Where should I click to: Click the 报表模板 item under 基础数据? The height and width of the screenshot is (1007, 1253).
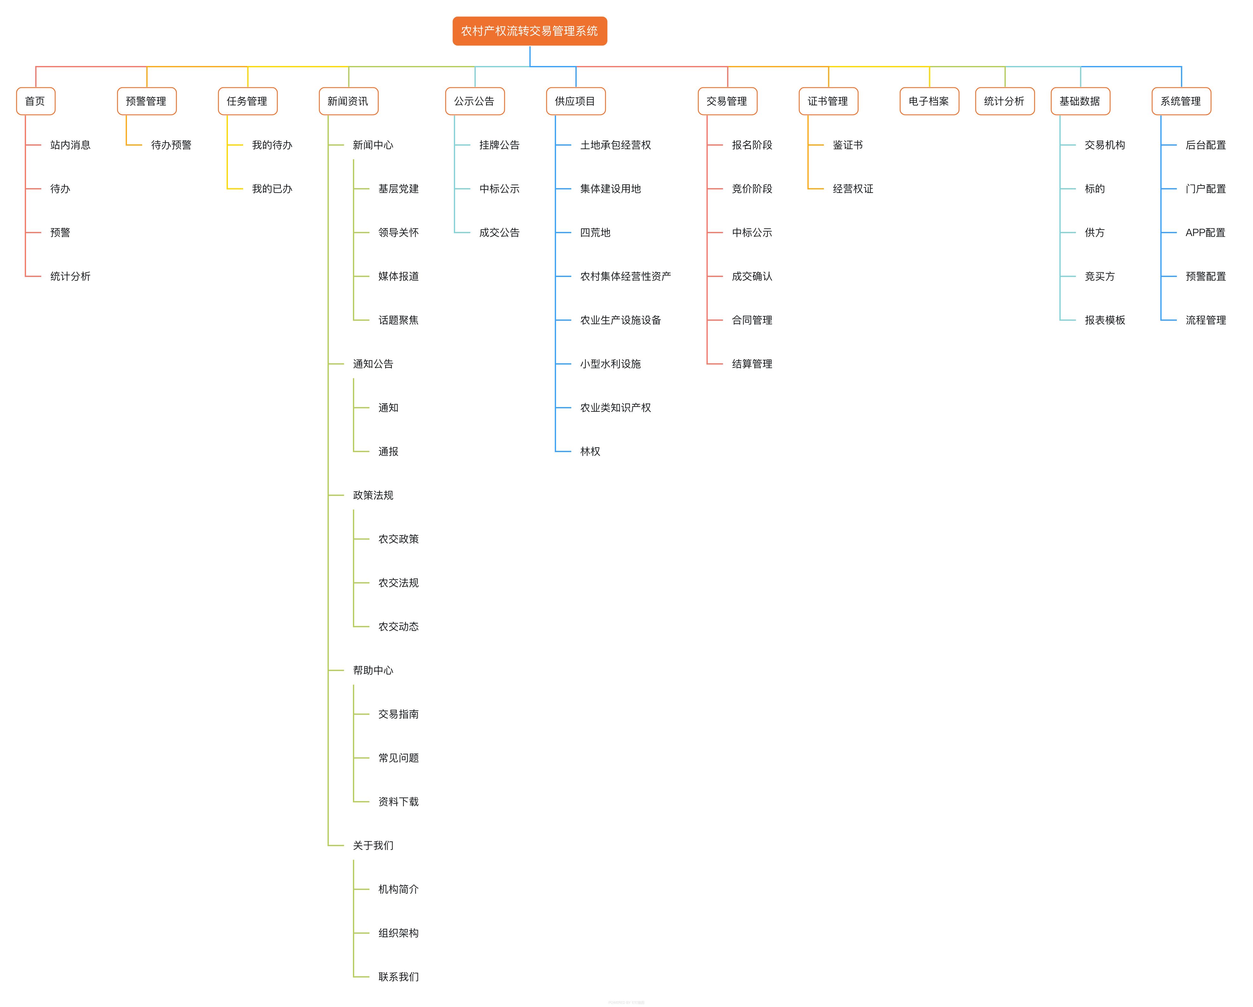1104,320
